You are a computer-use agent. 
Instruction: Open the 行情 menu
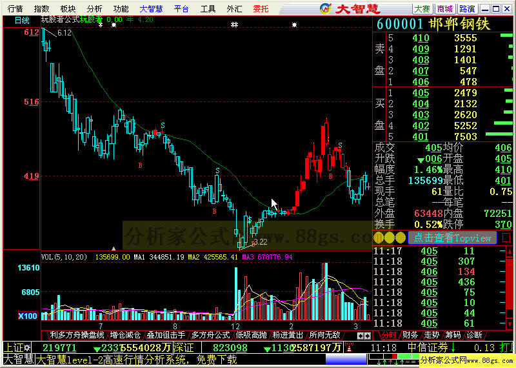[x=15, y=8]
